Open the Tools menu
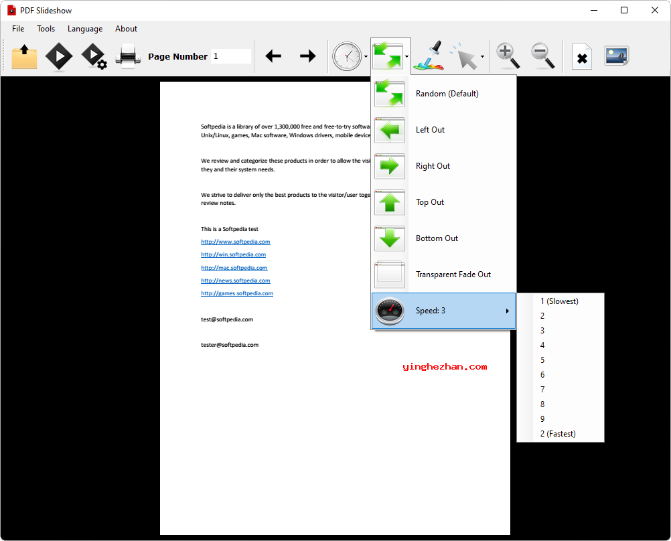Image resolution: width=671 pixels, height=541 pixels. [46, 29]
